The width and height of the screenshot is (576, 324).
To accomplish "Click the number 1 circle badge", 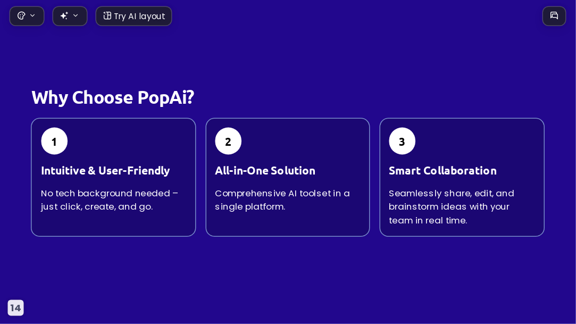I will [x=54, y=141].
